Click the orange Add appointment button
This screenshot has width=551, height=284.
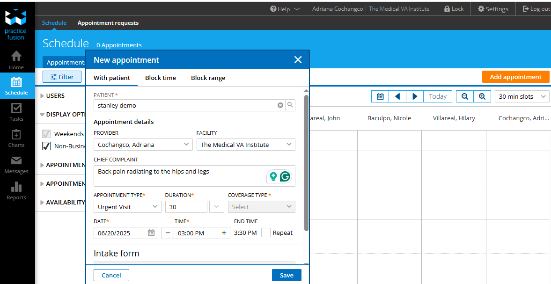click(515, 77)
